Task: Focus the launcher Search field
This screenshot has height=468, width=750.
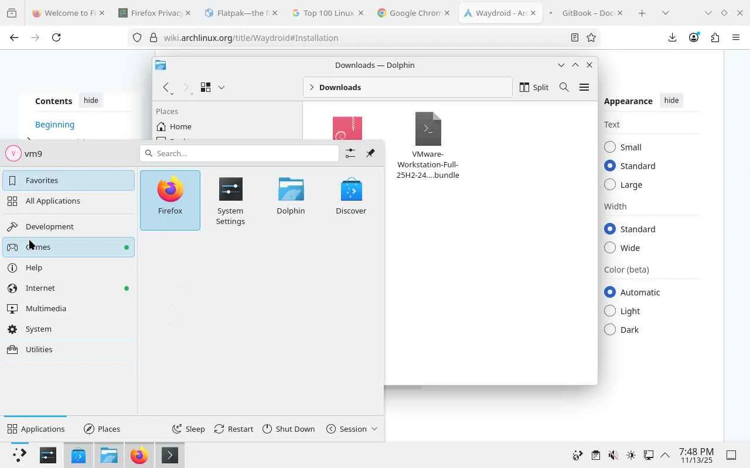Action: point(239,153)
